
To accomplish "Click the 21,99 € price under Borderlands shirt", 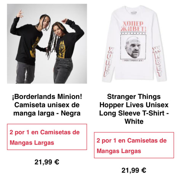I will [x=47, y=162].
